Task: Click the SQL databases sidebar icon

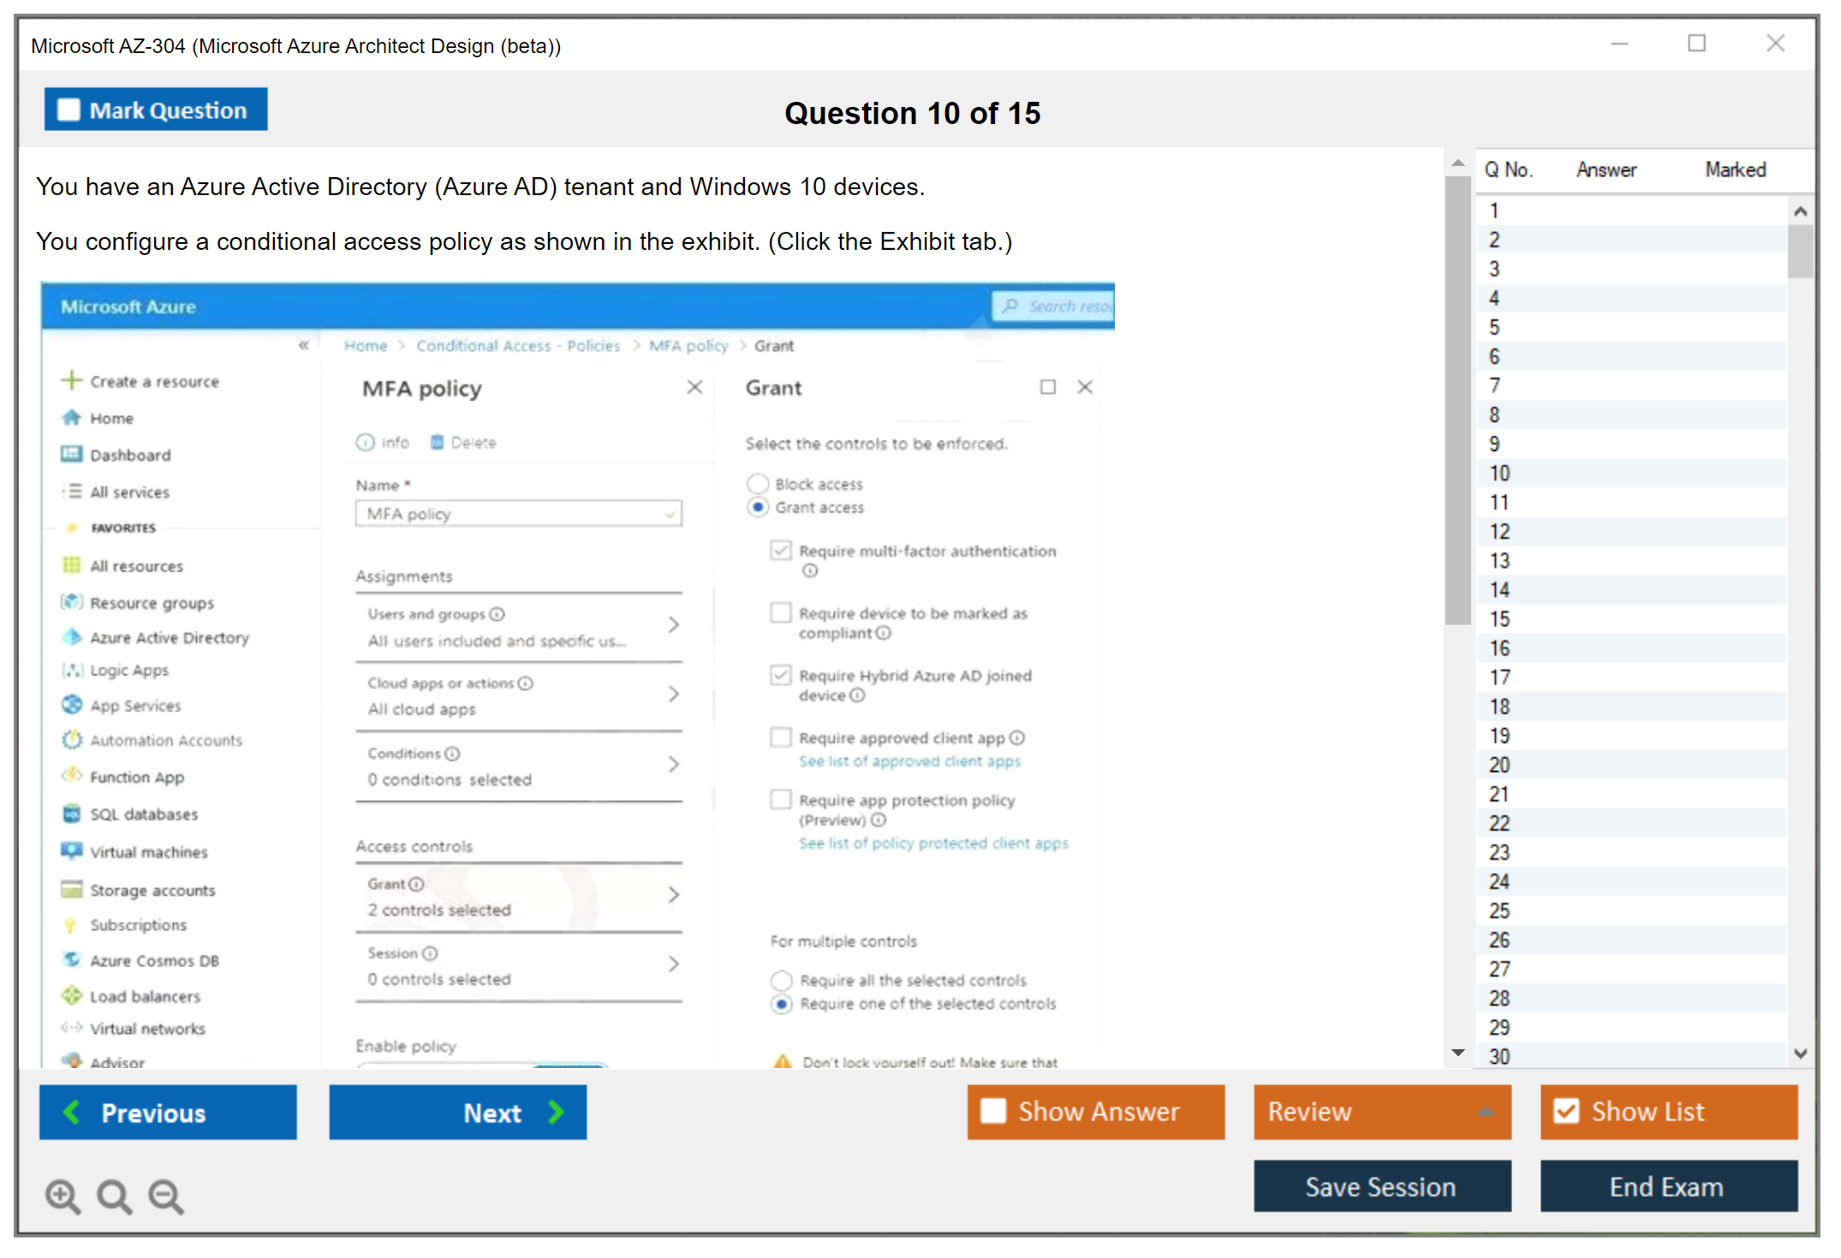Action: tap(72, 814)
